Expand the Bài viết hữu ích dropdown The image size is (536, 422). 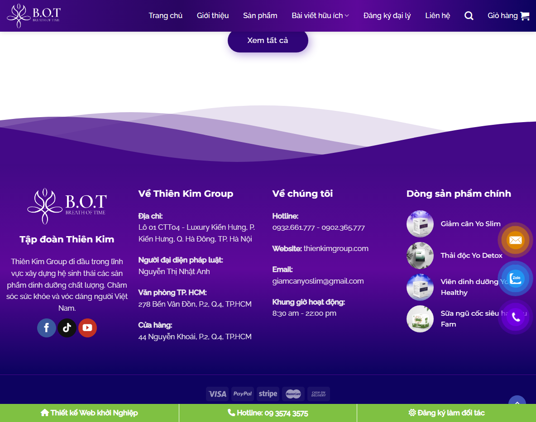320,16
